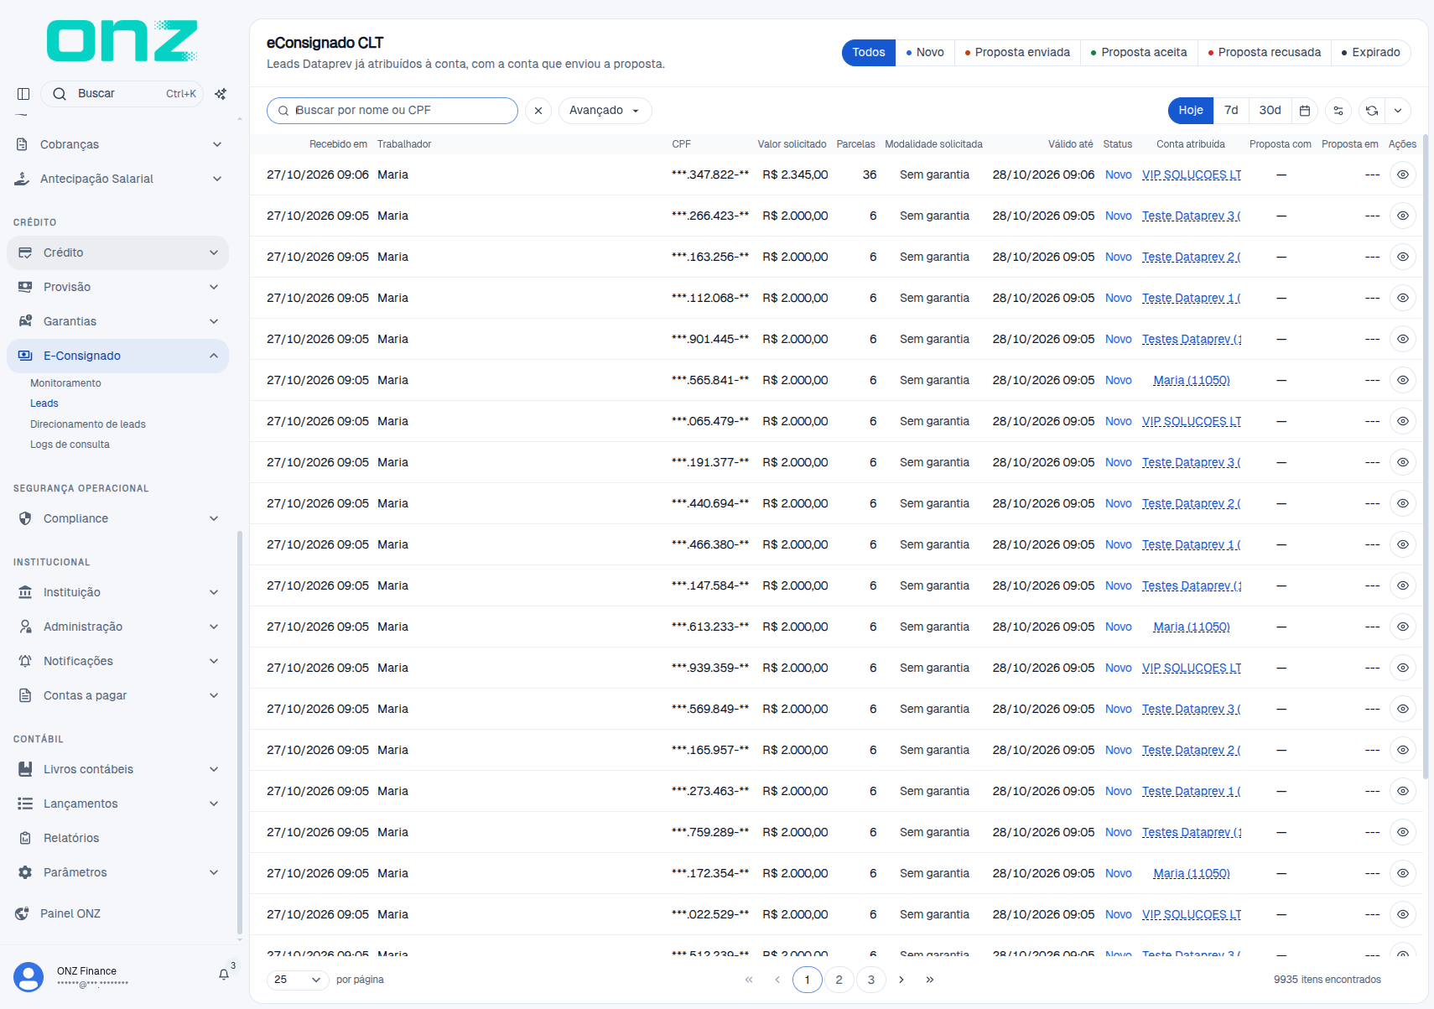This screenshot has width=1434, height=1009.
Task: View details of CPF ***.901.445-** lead
Action: (x=1403, y=339)
